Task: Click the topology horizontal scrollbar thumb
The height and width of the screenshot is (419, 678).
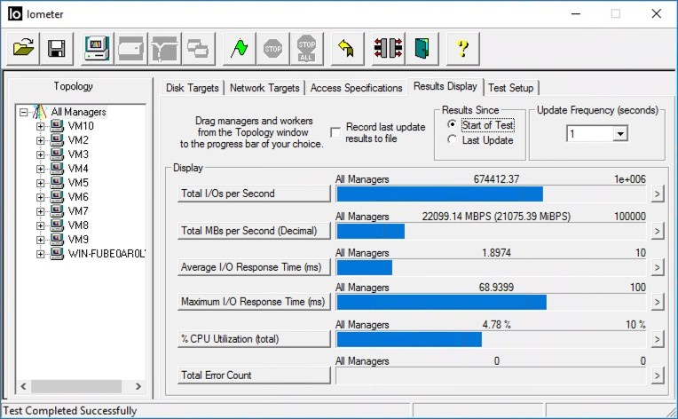Action: click(x=76, y=386)
